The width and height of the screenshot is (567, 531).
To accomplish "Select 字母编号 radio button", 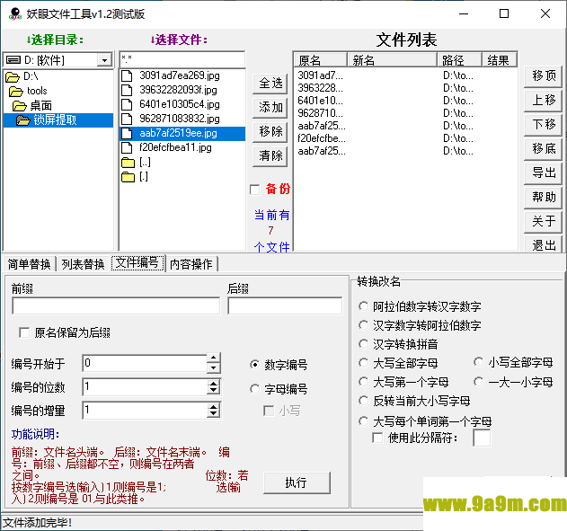I will (x=254, y=389).
